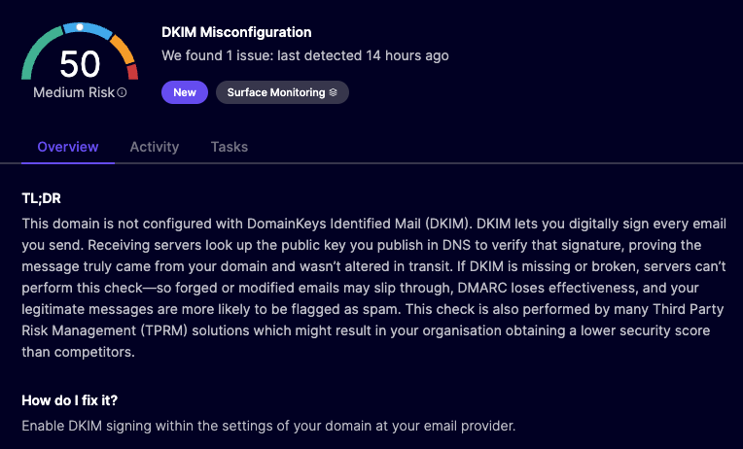This screenshot has height=449, width=743.
Task: Click the red segment of the risk gauge
Action: point(132,72)
